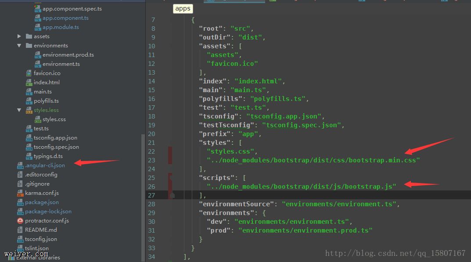Select tslint.json in project tree
471x262 pixels.
pyautogui.click(x=36, y=248)
